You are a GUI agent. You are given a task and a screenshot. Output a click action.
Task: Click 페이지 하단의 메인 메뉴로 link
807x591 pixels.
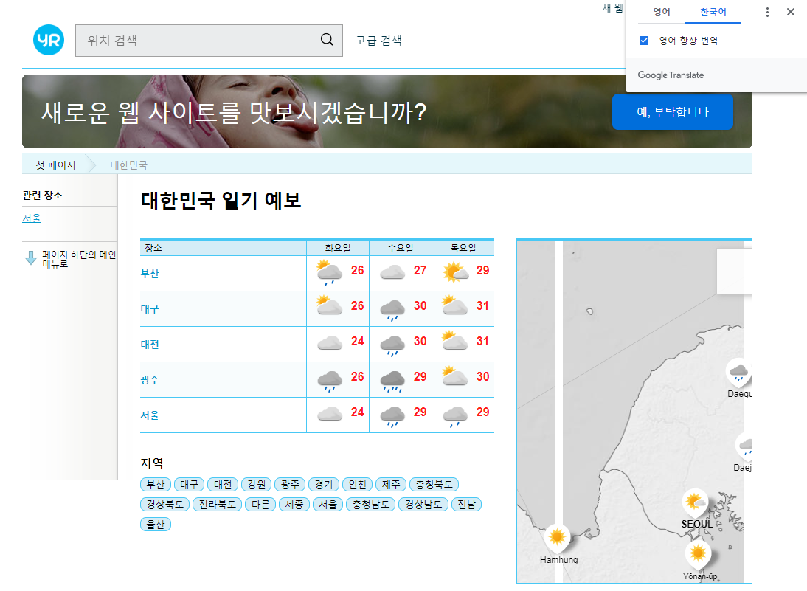pyautogui.click(x=79, y=259)
